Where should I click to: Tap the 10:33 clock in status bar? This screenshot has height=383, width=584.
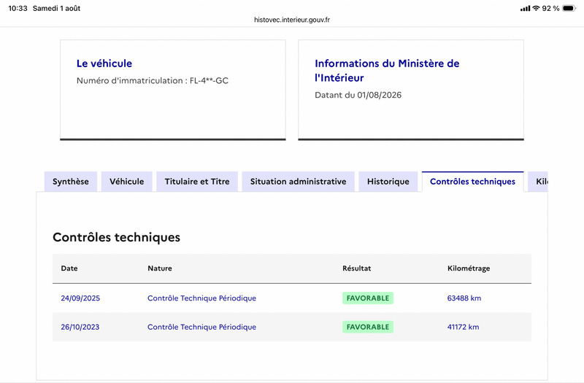click(x=18, y=8)
